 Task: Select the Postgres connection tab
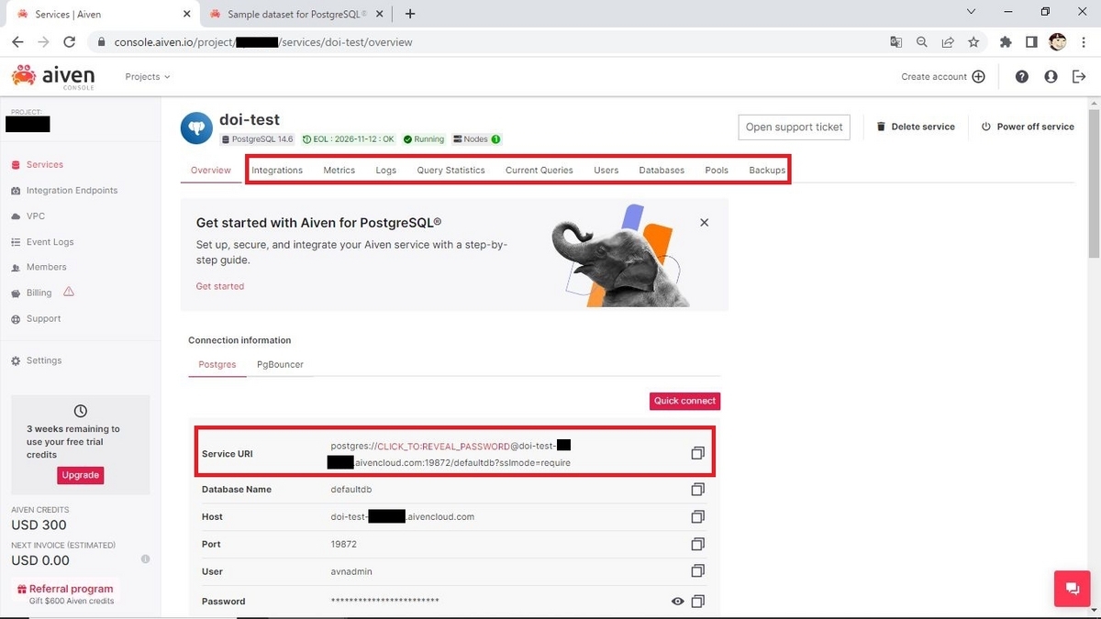pos(217,364)
